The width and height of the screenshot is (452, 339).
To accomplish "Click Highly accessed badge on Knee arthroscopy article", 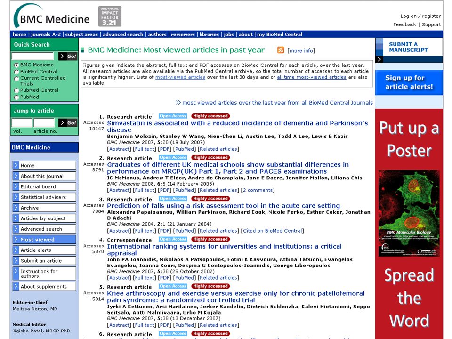I will click(x=210, y=286).
